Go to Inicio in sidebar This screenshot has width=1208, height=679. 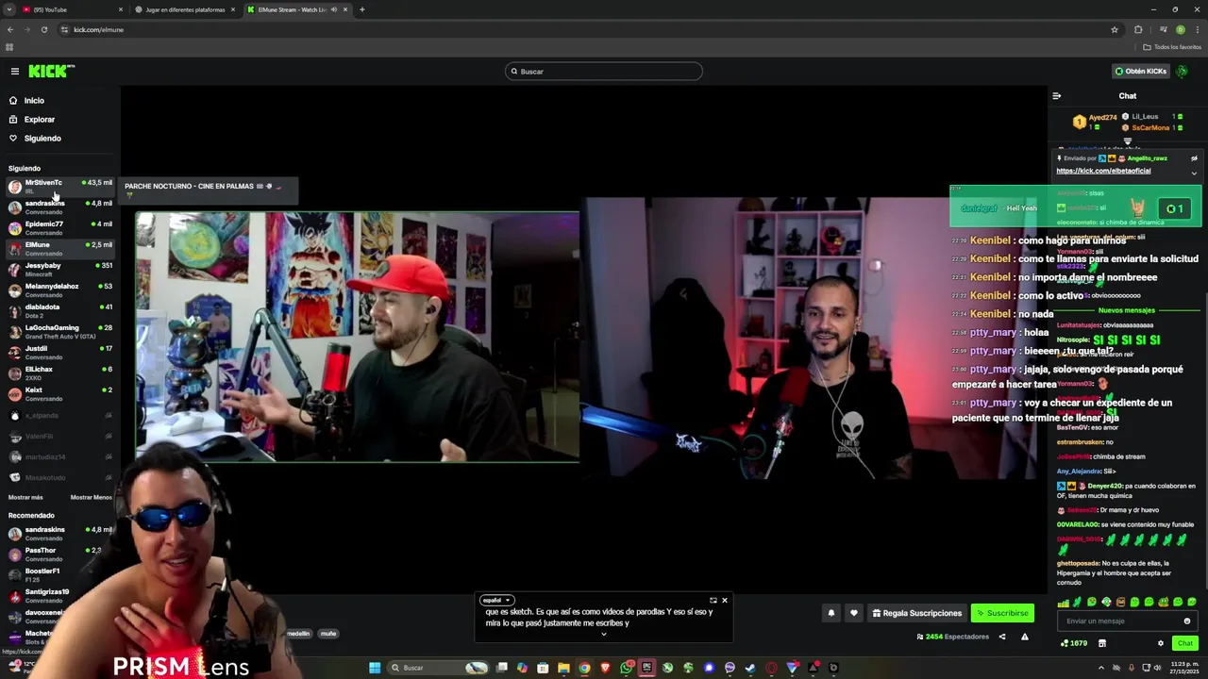coord(34,101)
